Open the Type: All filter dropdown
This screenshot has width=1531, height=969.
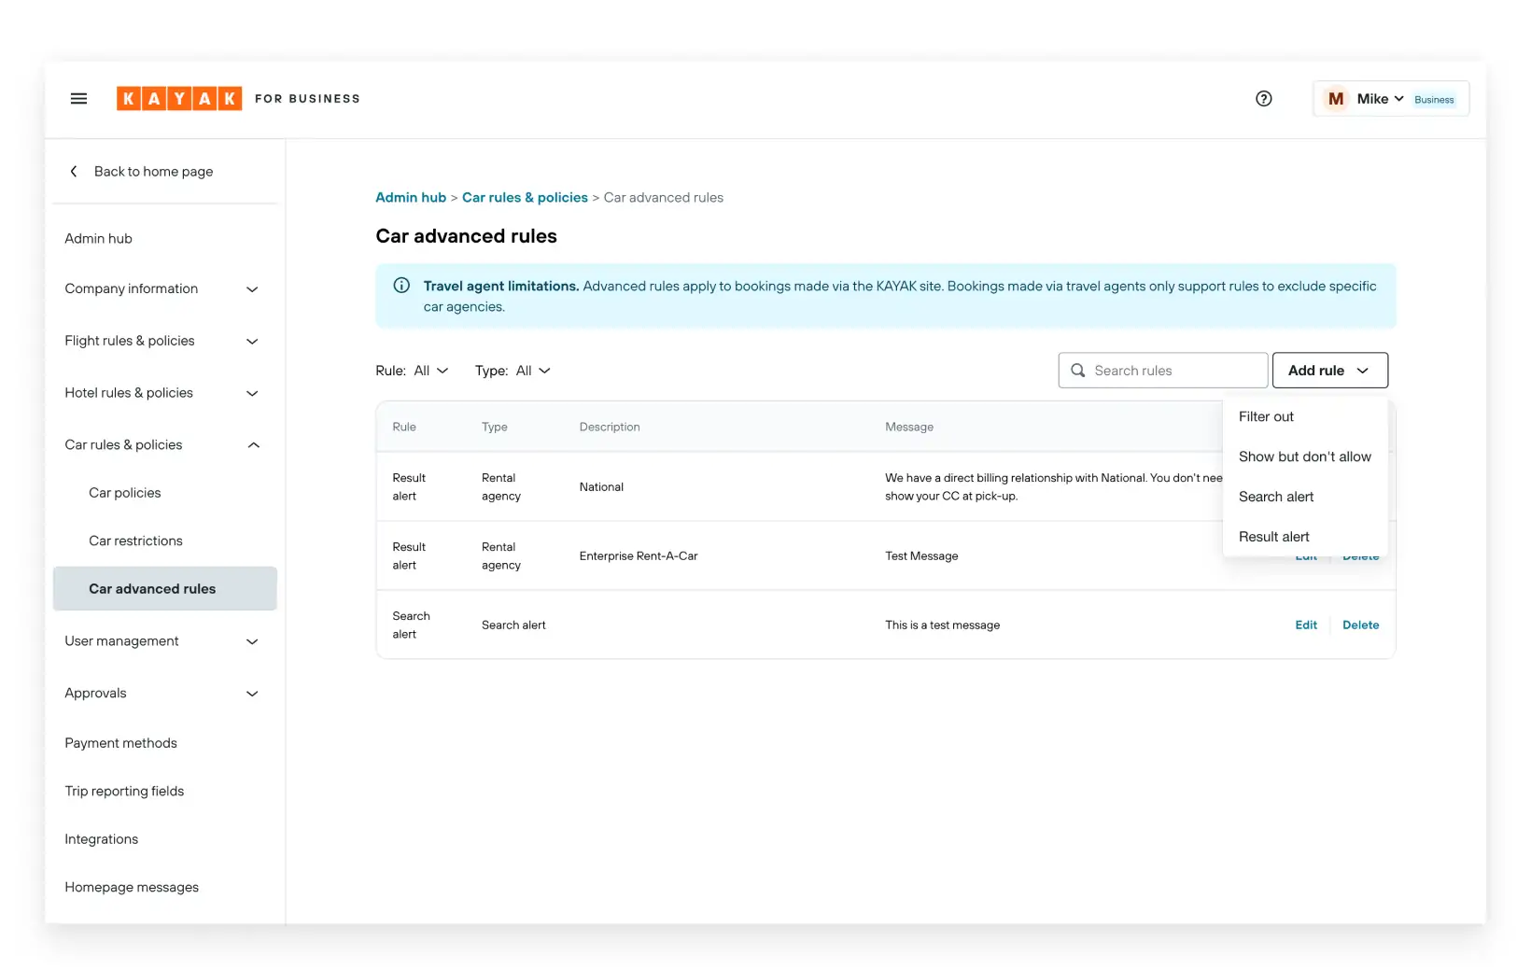pos(513,371)
